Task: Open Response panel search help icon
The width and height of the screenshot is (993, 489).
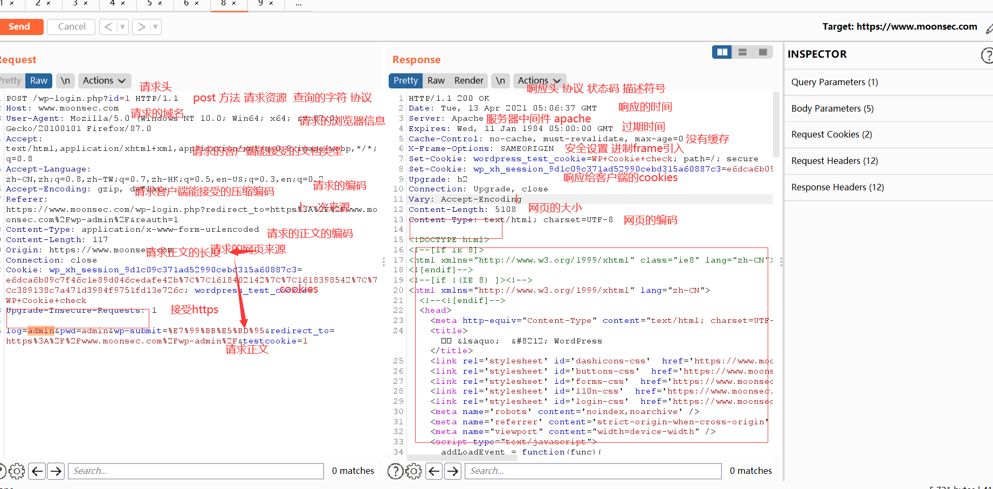Action: pos(396,471)
